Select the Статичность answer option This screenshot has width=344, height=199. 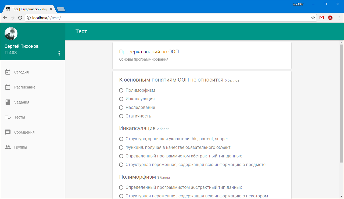tap(121, 116)
